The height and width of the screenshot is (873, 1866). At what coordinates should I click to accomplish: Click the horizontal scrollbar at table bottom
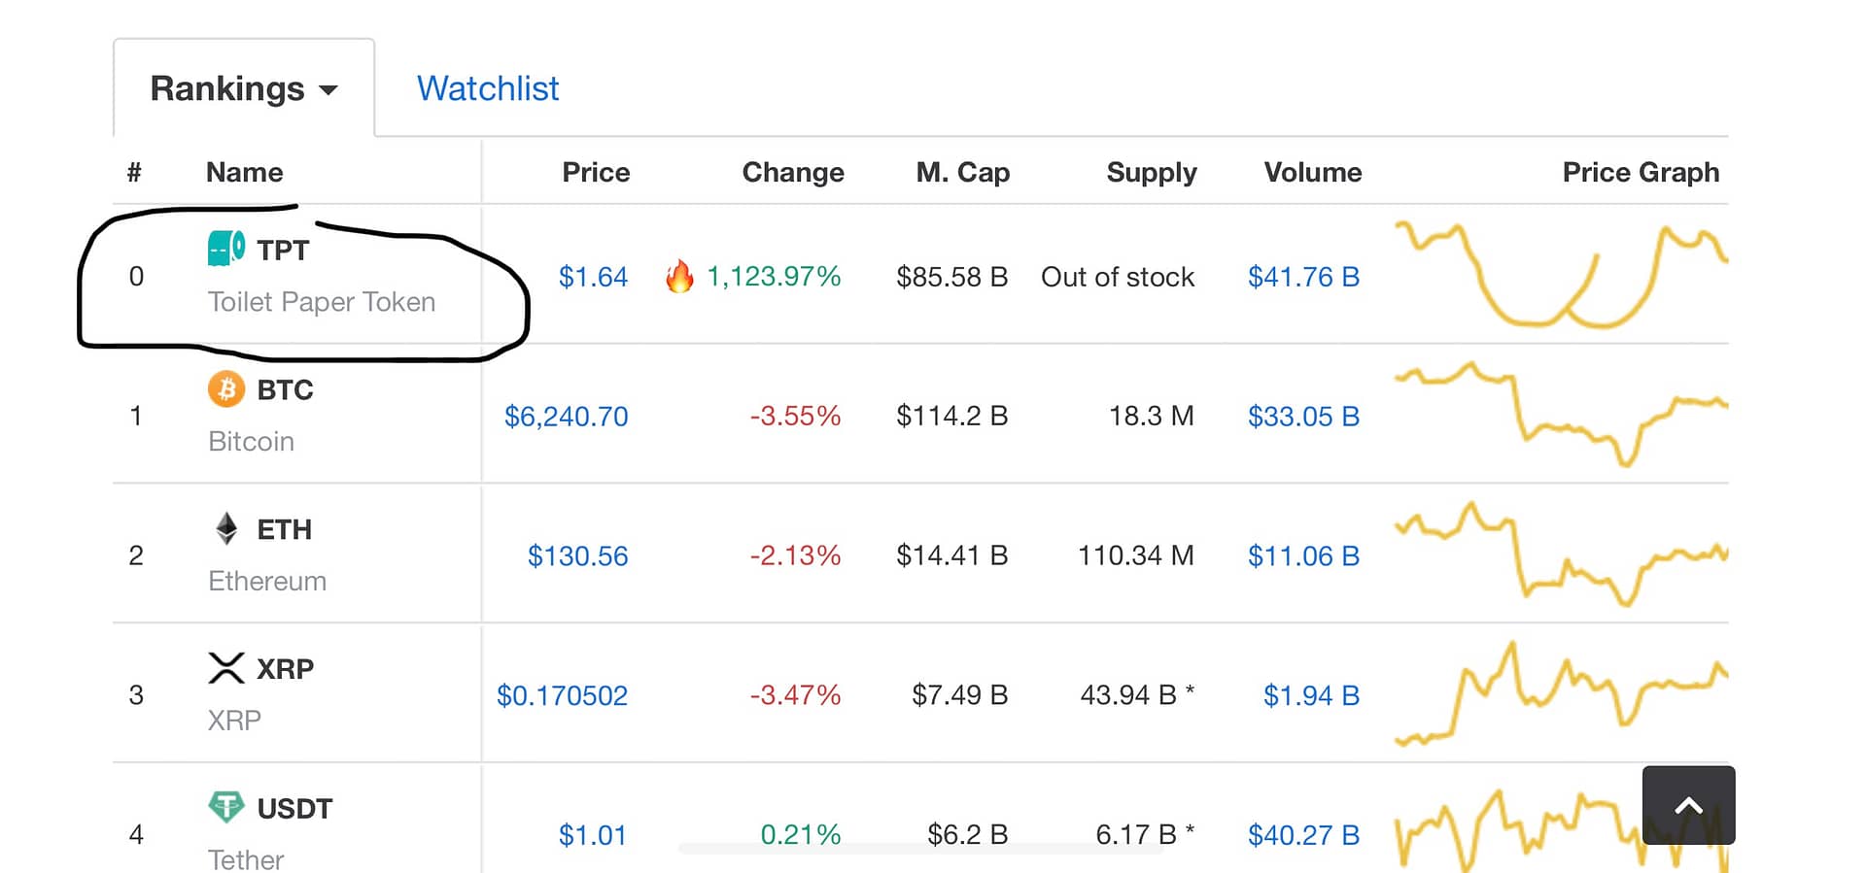[920, 849]
